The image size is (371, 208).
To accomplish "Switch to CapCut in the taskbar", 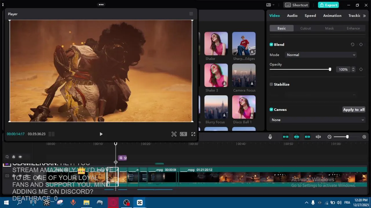I will [140, 203].
